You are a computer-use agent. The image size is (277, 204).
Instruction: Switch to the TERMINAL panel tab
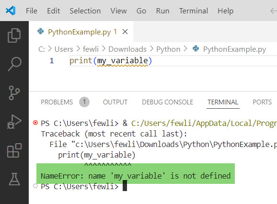pos(223,102)
